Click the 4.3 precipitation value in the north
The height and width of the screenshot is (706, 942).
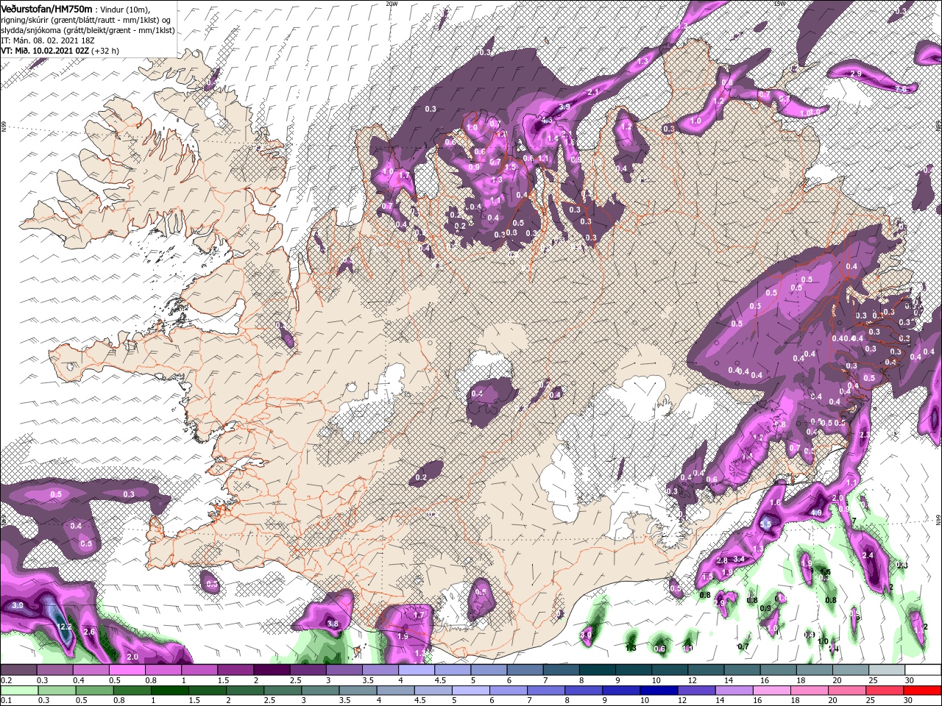(x=546, y=121)
